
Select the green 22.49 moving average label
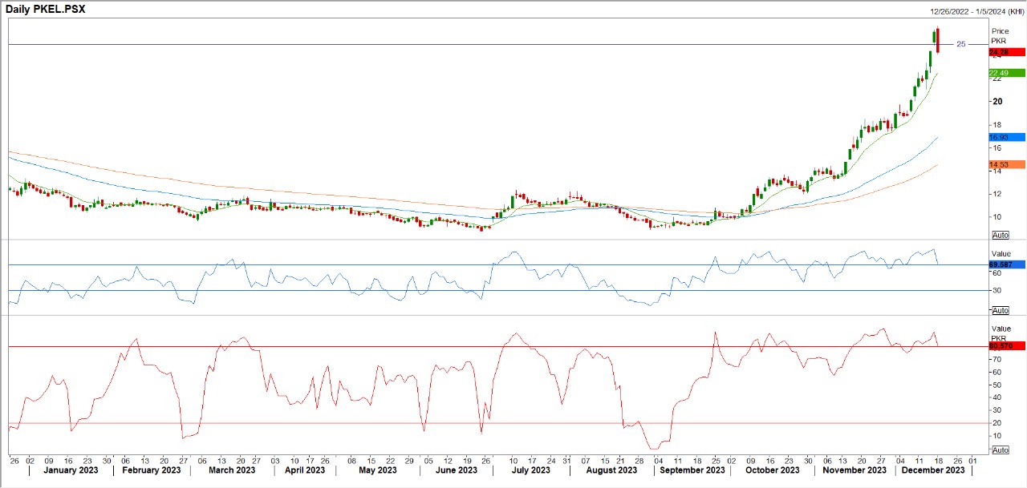pos(1006,73)
